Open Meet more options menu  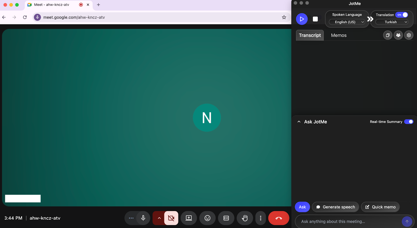[261, 218]
